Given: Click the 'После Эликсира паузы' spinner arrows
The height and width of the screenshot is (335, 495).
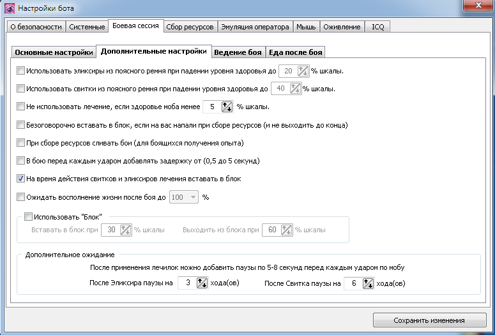Looking at the screenshot, I should coord(202,283).
